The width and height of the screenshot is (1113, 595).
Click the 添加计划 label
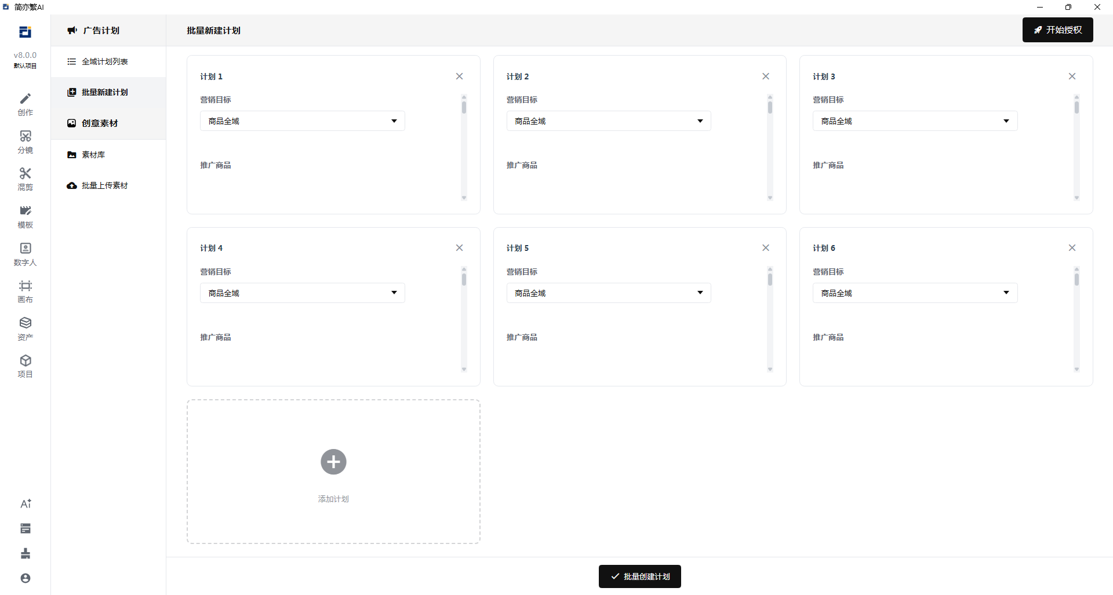click(x=333, y=499)
